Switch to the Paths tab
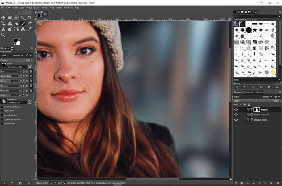Image resolution: width=282 pixels, height=186 pixels. [x=259, y=92]
